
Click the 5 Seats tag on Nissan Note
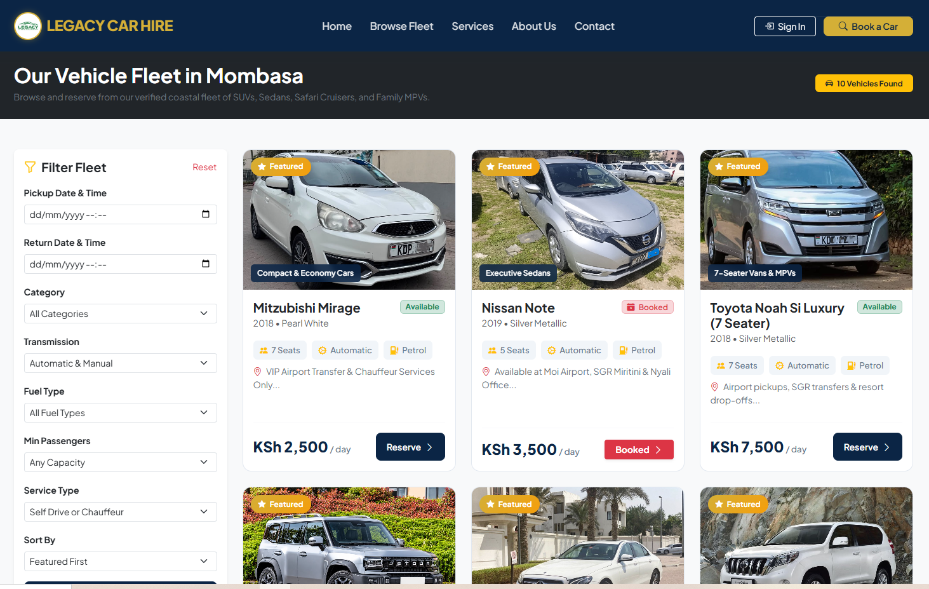[x=509, y=350]
